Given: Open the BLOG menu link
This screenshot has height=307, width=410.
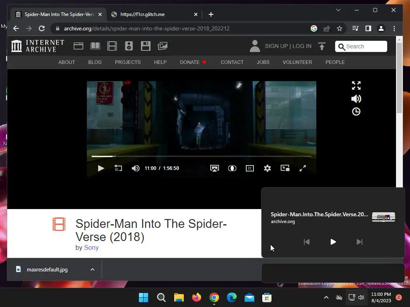Looking at the screenshot, I should tap(95, 62).
